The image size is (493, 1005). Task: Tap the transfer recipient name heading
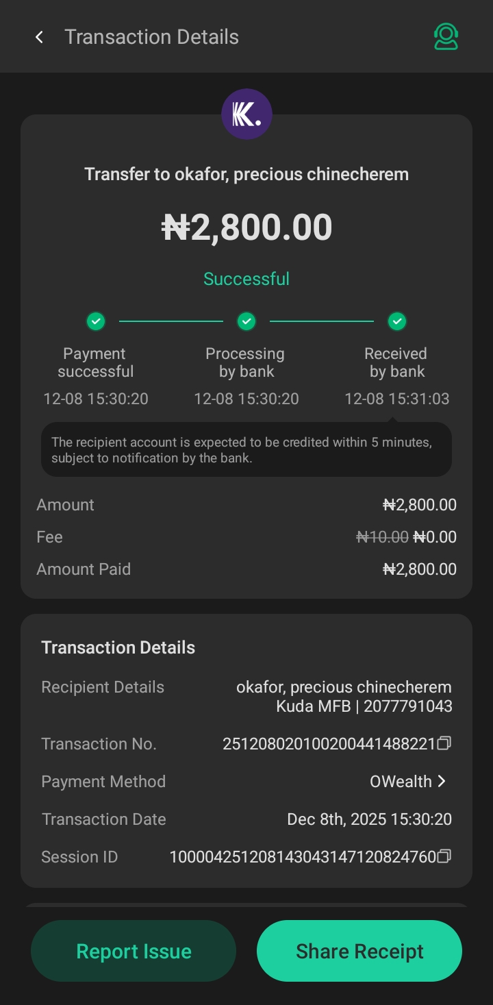click(246, 174)
